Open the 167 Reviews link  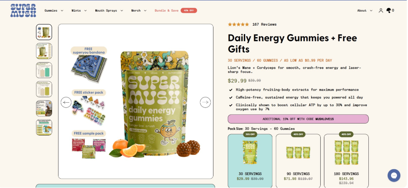pyautogui.click(x=264, y=24)
